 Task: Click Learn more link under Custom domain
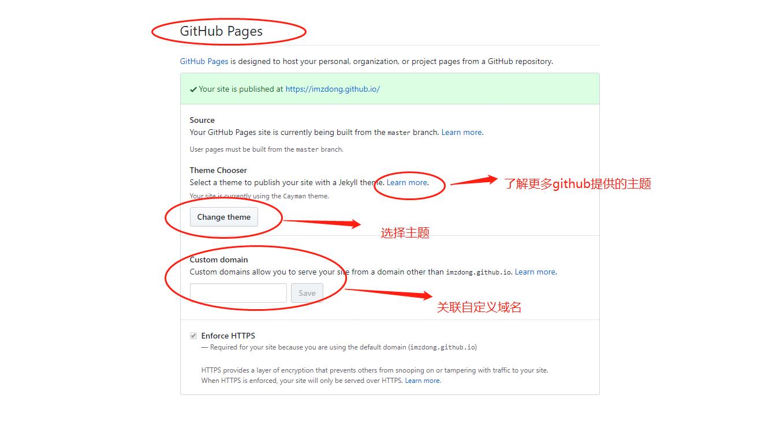(x=535, y=272)
